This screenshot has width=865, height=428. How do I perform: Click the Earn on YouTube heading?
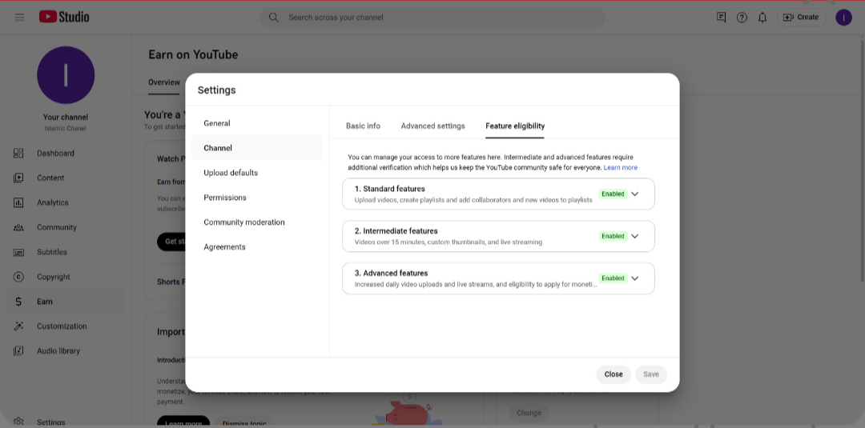coord(193,54)
